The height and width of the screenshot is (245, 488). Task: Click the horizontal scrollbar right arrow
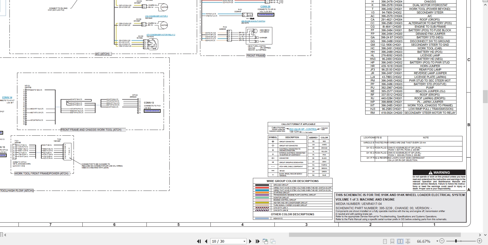(480, 235)
